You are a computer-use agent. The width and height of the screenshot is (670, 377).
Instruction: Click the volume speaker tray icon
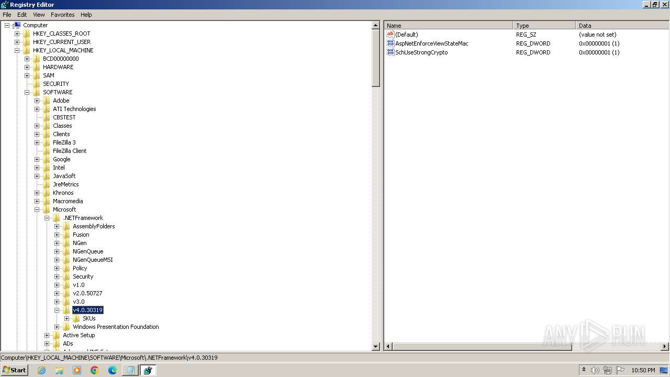pyautogui.click(x=595, y=370)
